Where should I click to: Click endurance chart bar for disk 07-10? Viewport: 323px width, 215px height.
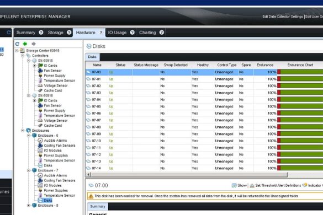pos(300,141)
